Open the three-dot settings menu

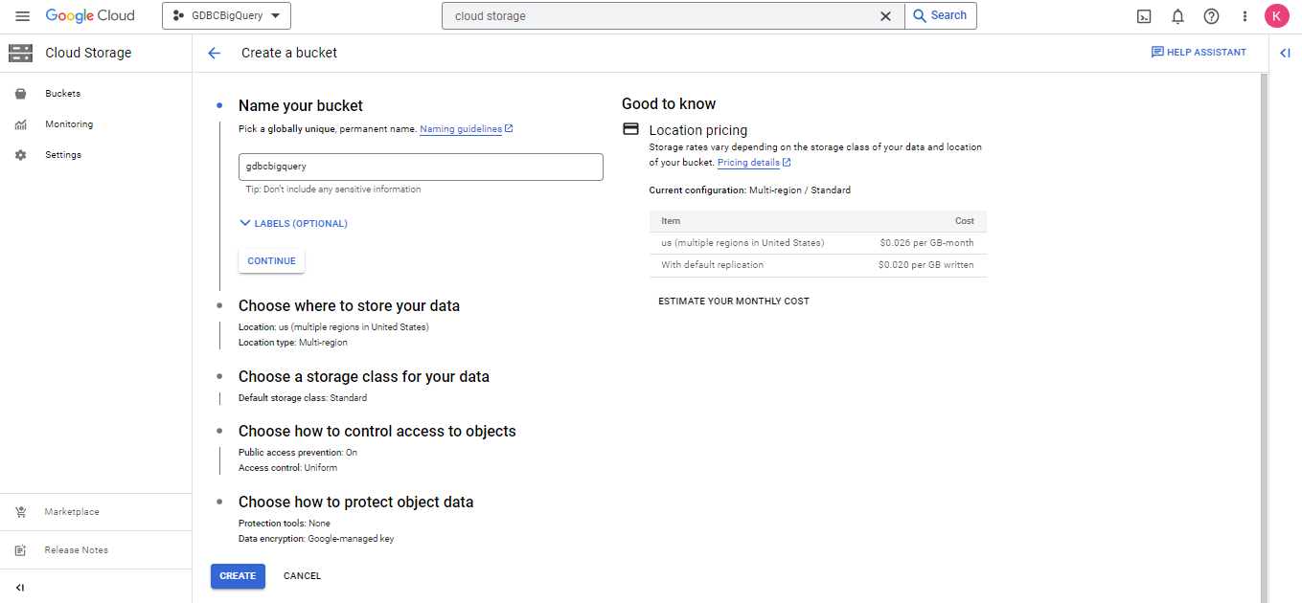click(1245, 16)
